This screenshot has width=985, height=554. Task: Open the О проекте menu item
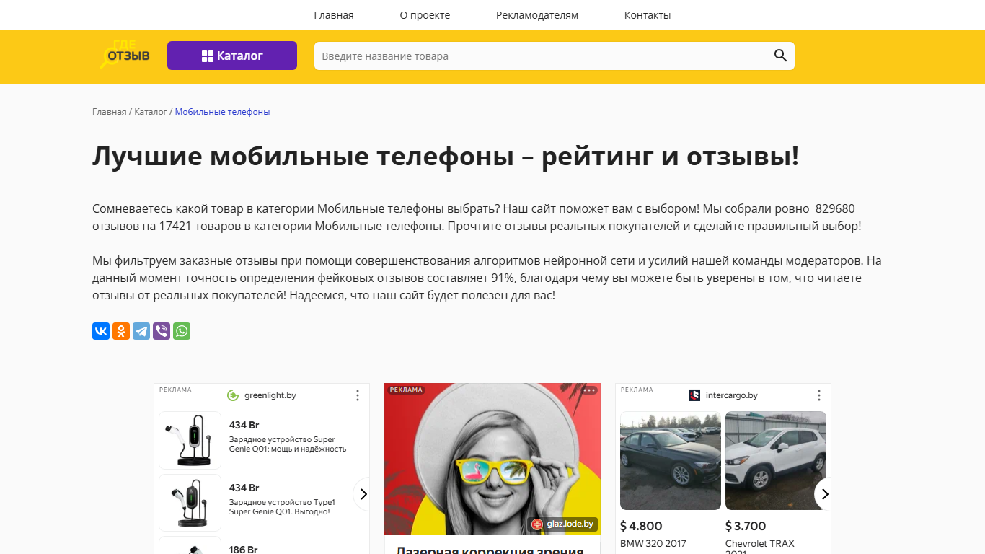(x=425, y=15)
